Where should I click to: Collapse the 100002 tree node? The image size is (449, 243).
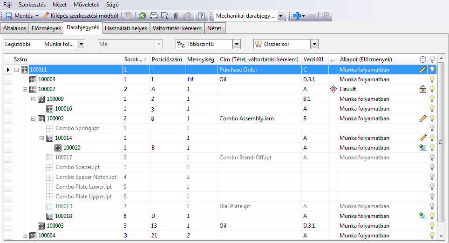click(33, 118)
